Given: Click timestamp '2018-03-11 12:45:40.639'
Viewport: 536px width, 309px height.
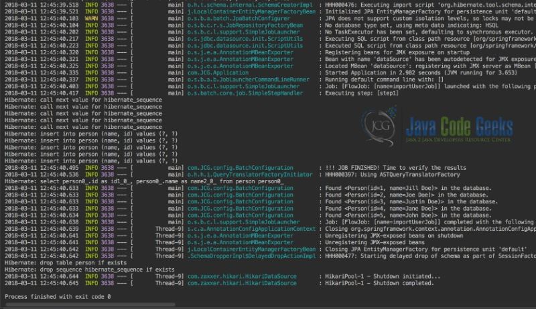Looking at the screenshot, I should click(x=42, y=229).
